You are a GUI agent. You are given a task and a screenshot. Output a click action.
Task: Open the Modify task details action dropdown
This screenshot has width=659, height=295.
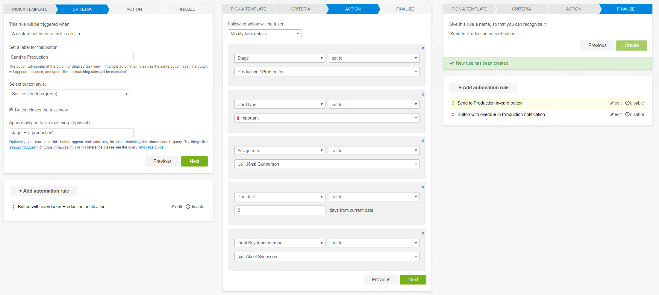[264, 34]
